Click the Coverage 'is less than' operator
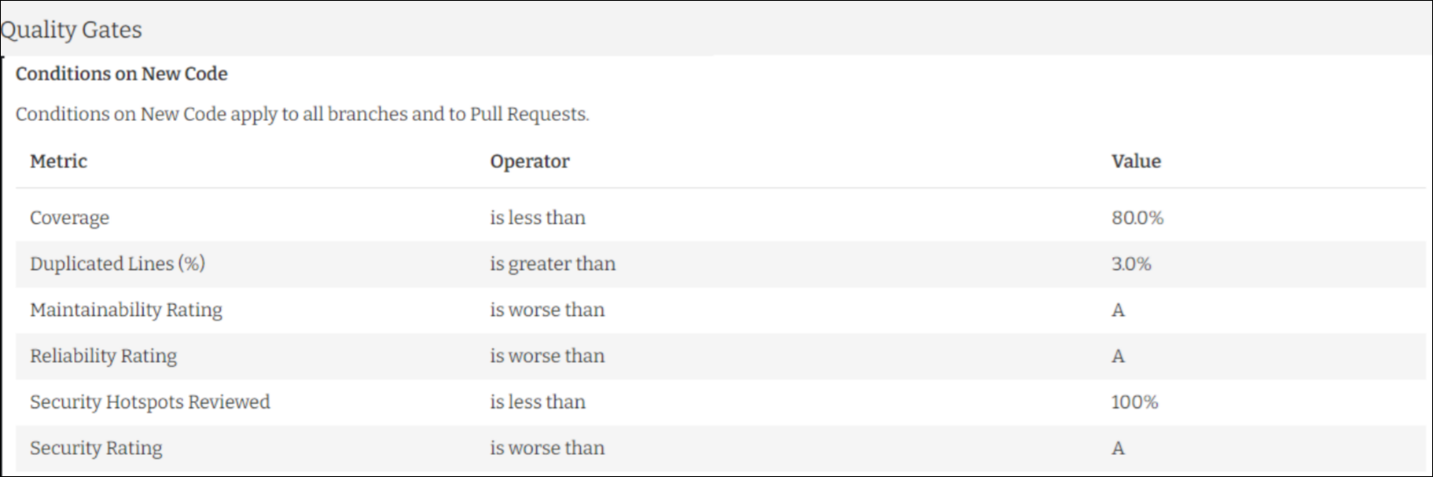The image size is (1433, 477). click(x=538, y=218)
